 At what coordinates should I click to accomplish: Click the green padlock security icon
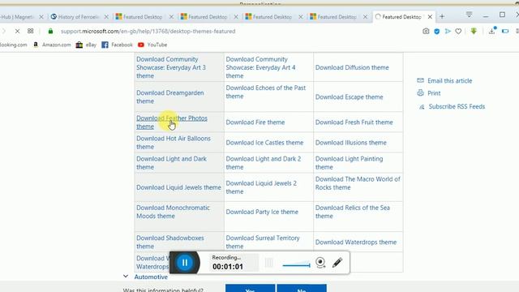(x=50, y=31)
